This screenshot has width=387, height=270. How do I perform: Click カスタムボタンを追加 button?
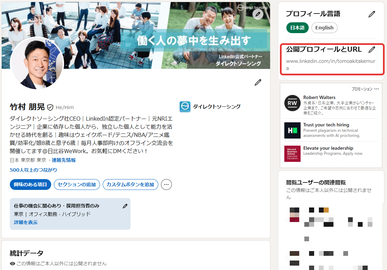[130, 185]
